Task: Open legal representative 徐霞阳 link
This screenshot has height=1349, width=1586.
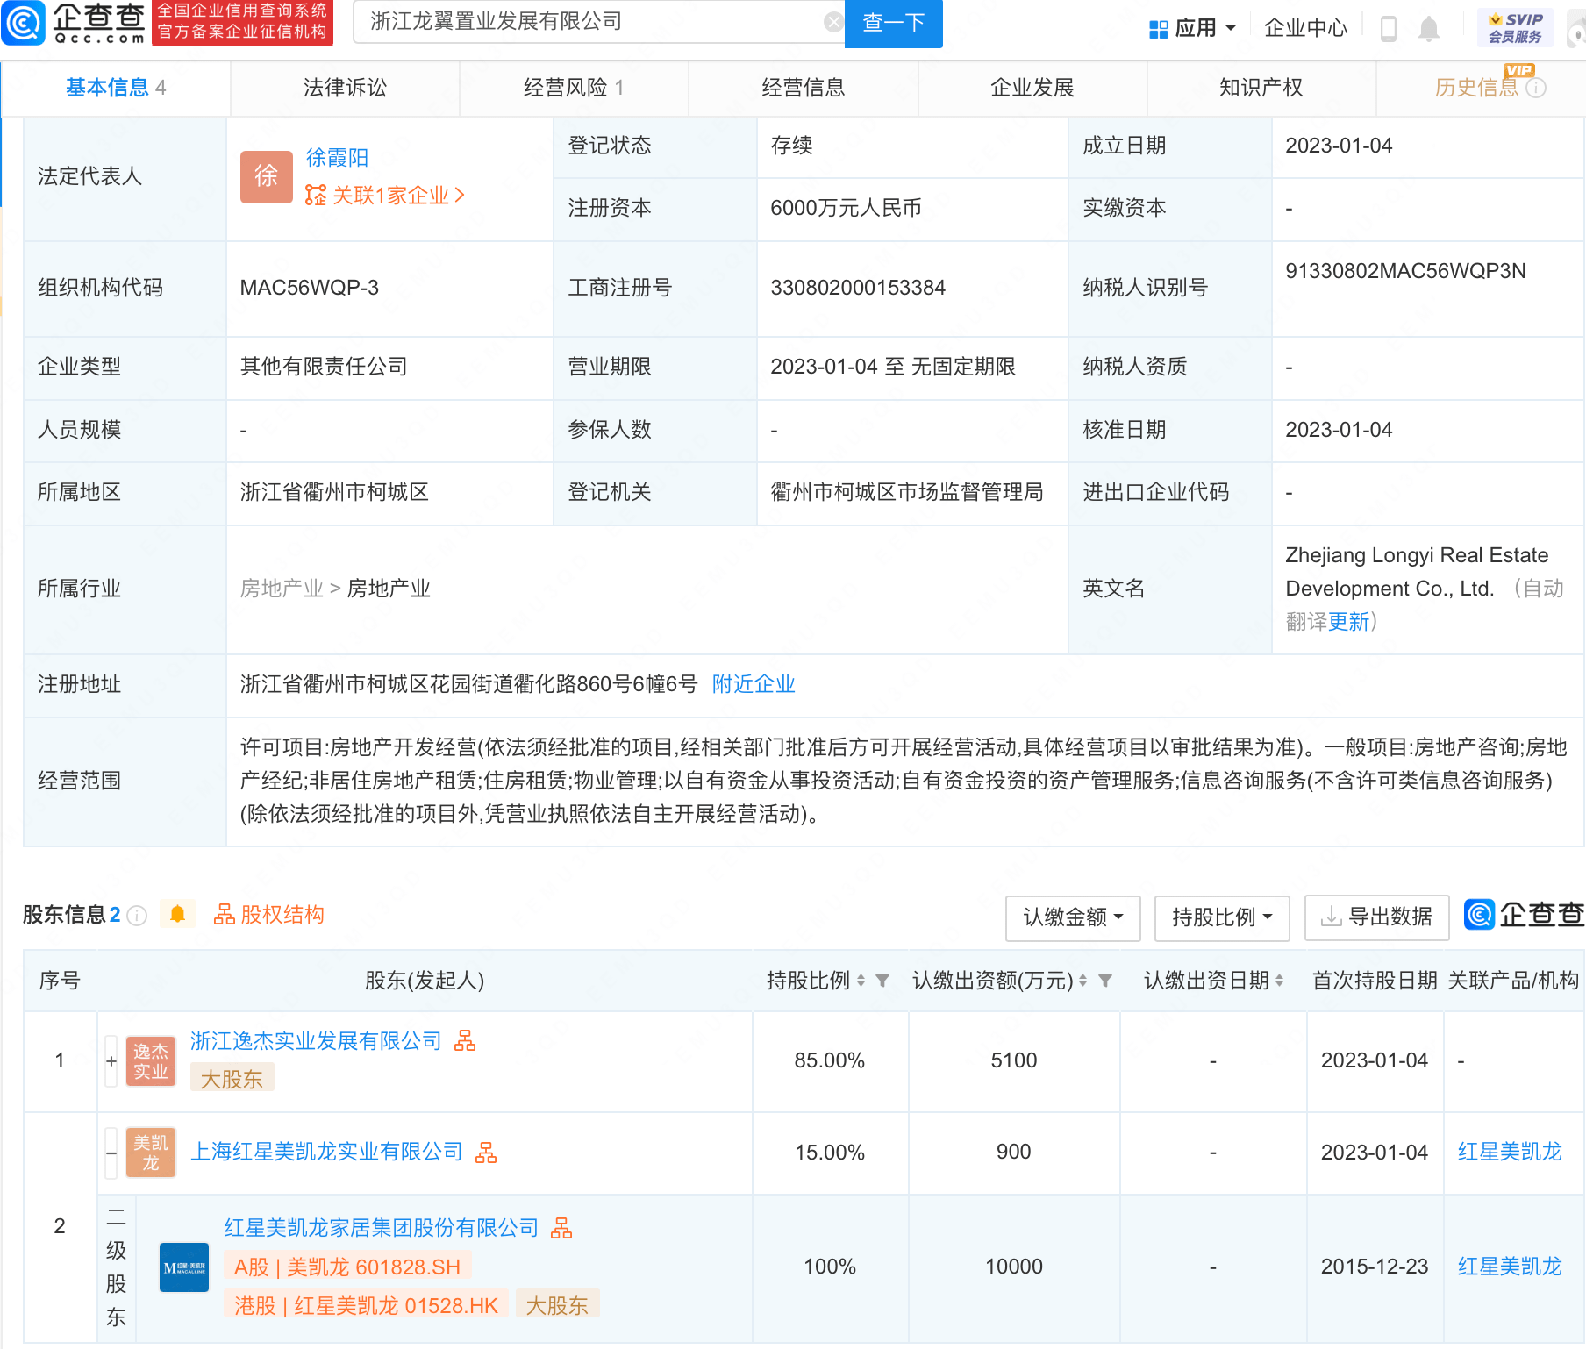Action: point(337,158)
